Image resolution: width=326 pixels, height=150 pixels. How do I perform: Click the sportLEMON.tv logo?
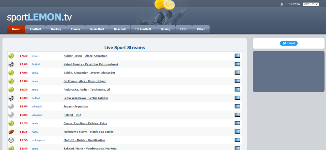39,17
